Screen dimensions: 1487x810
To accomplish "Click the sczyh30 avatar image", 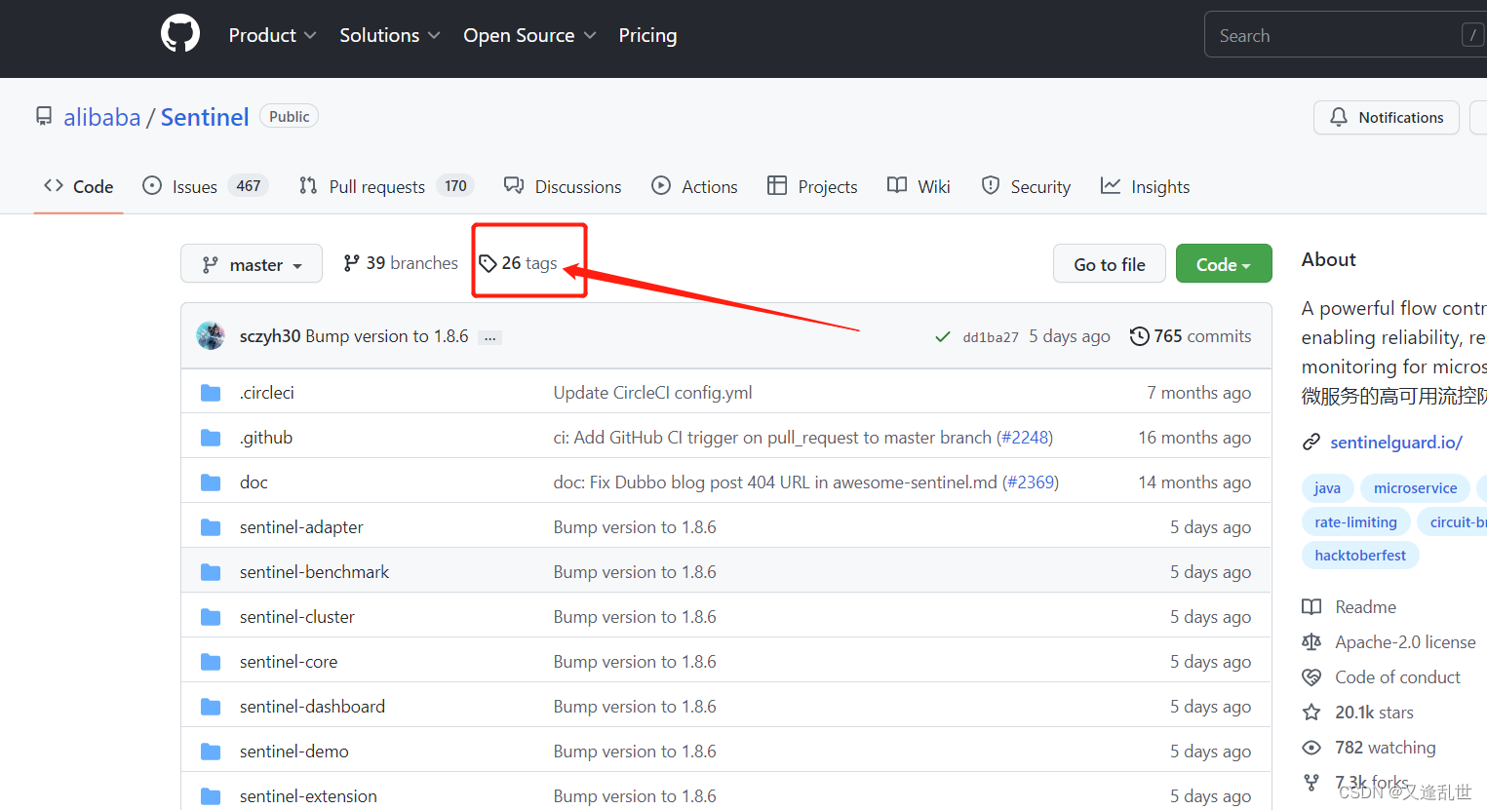I will pyautogui.click(x=211, y=335).
